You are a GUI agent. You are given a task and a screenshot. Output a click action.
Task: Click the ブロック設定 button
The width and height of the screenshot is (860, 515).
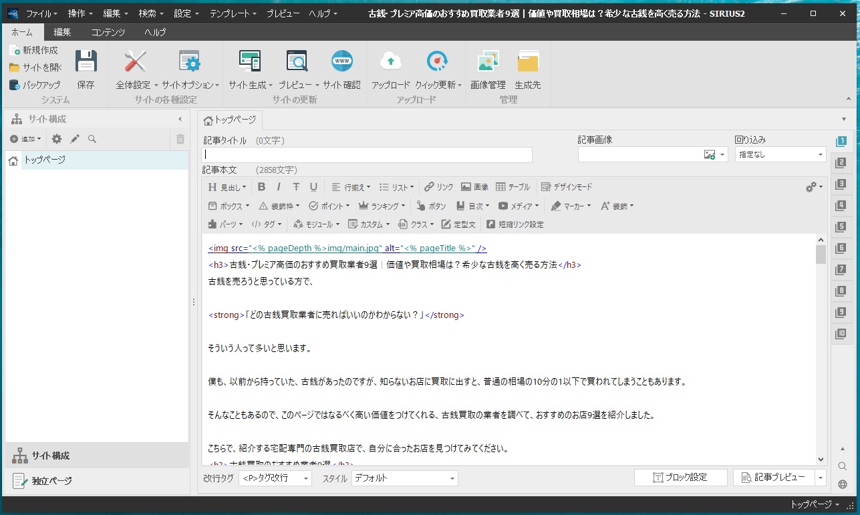pos(680,478)
